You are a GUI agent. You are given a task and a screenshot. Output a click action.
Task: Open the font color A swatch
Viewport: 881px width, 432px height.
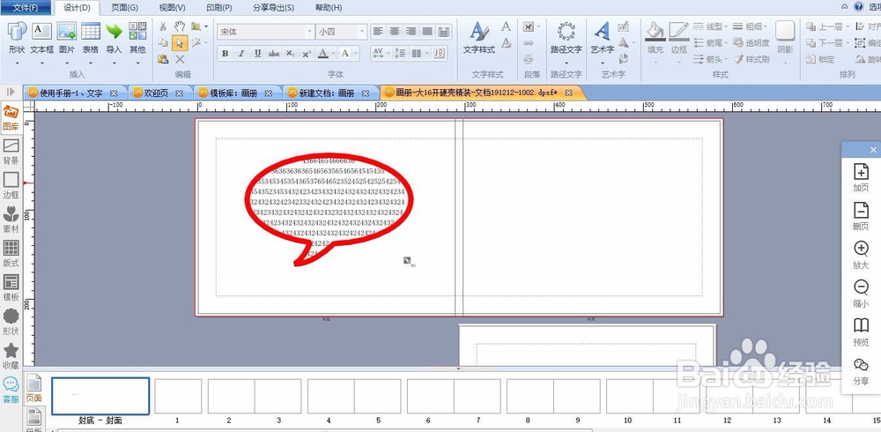pos(322,54)
